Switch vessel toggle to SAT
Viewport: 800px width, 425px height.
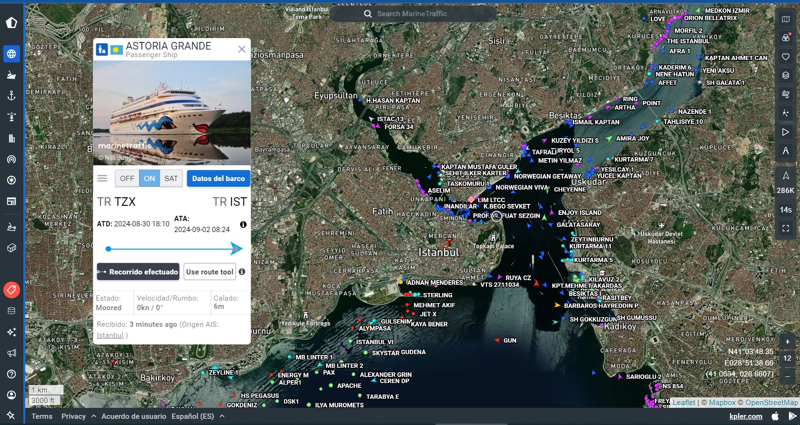(x=171, y=179)
